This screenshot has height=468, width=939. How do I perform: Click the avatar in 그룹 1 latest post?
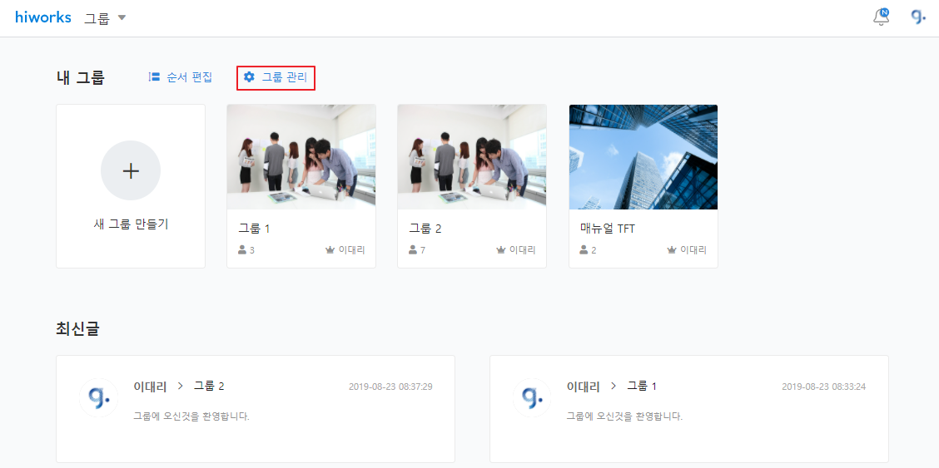[x=532, y=397]
